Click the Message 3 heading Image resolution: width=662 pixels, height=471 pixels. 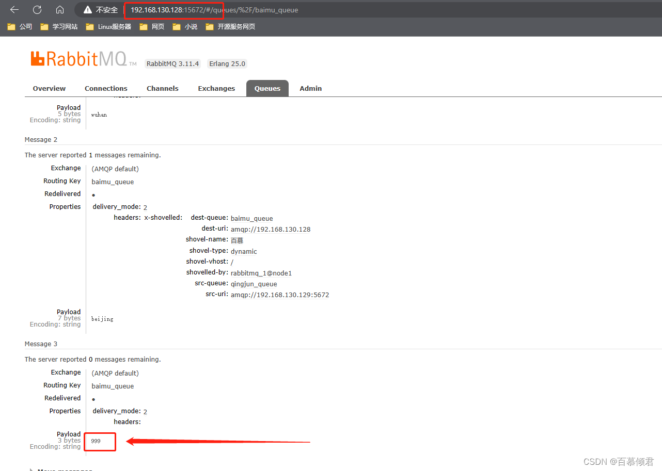41,344
